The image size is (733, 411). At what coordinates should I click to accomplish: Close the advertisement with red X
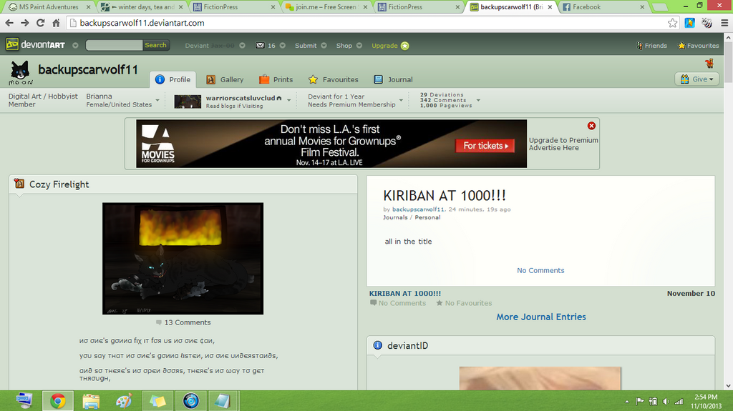[591, 126]
